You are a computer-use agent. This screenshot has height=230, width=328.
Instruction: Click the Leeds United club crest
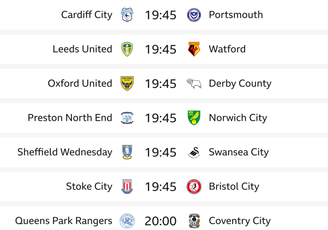tap(127, 49)
